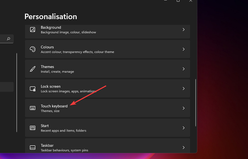The width and height of the screenshot is (248, 159).
Task: Click the Colours palette icon
Action: [x=33, y=49]
